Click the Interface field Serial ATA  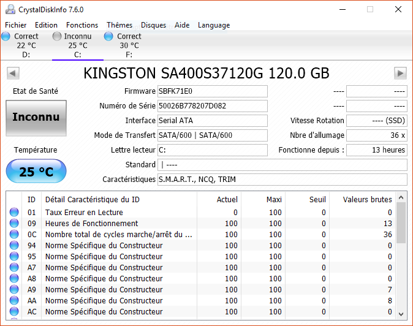(x=212, y=121)
